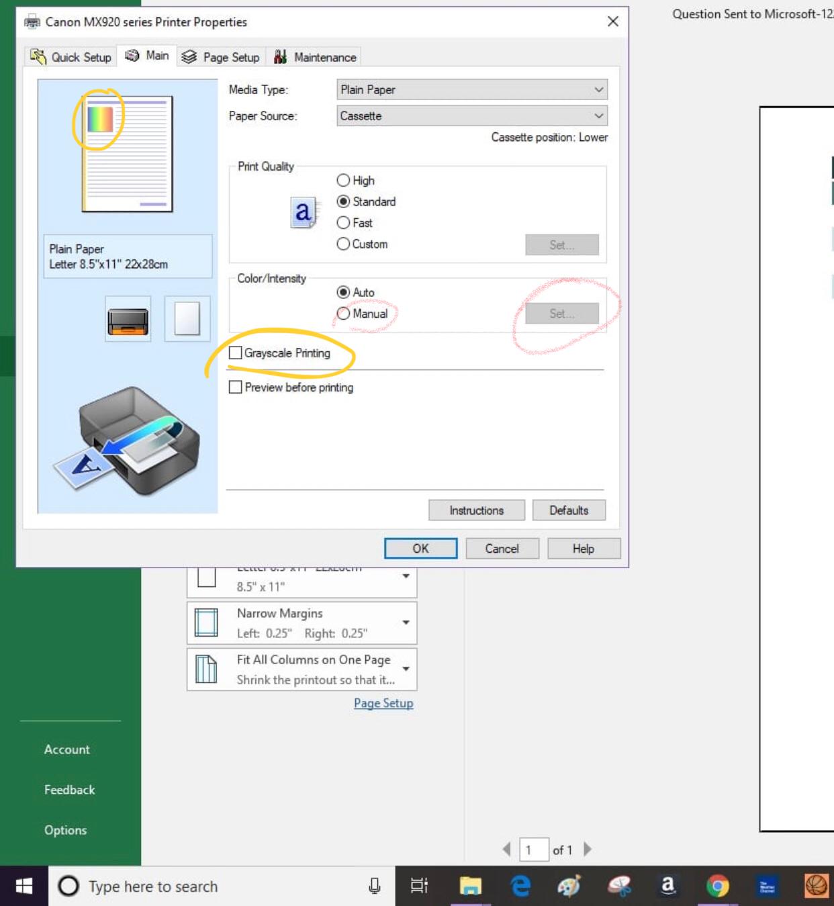Click the taskbar search box
The height and width of the screenshot is (906, 834).
[x=222, y=887]
